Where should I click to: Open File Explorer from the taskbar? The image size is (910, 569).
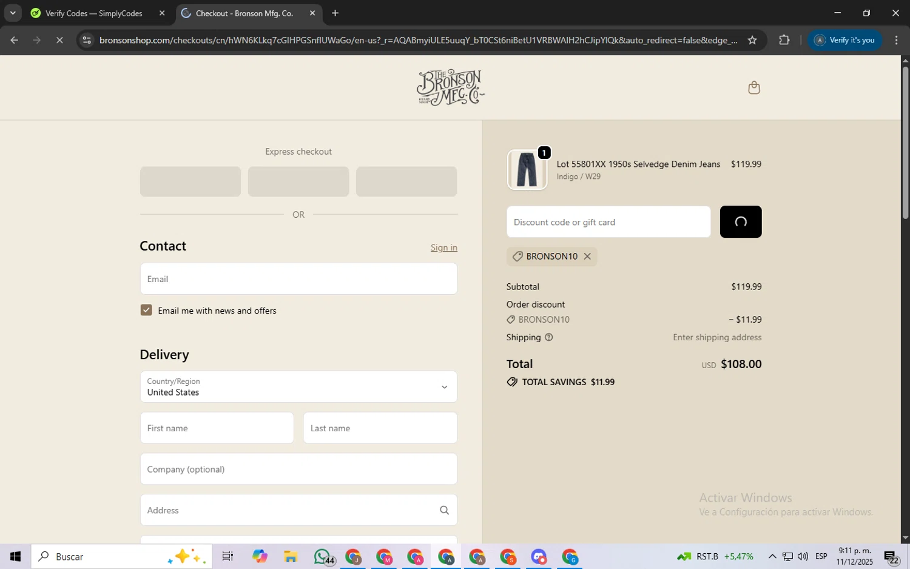[291, 556]
